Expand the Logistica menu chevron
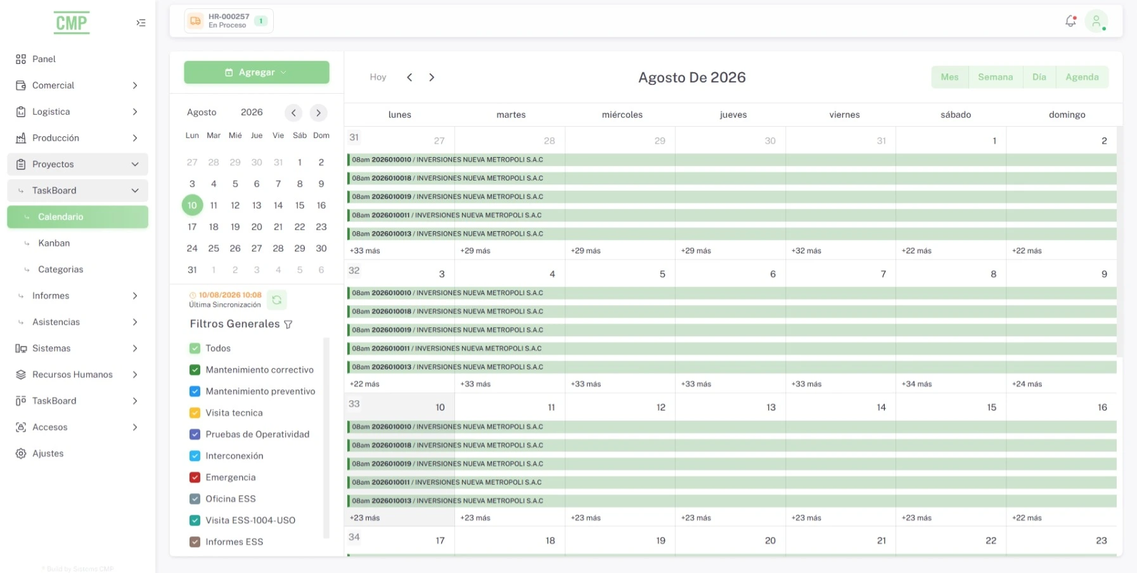Image resolution: width=1137 pixels, height=573 pixels. (x=135, y=111)
